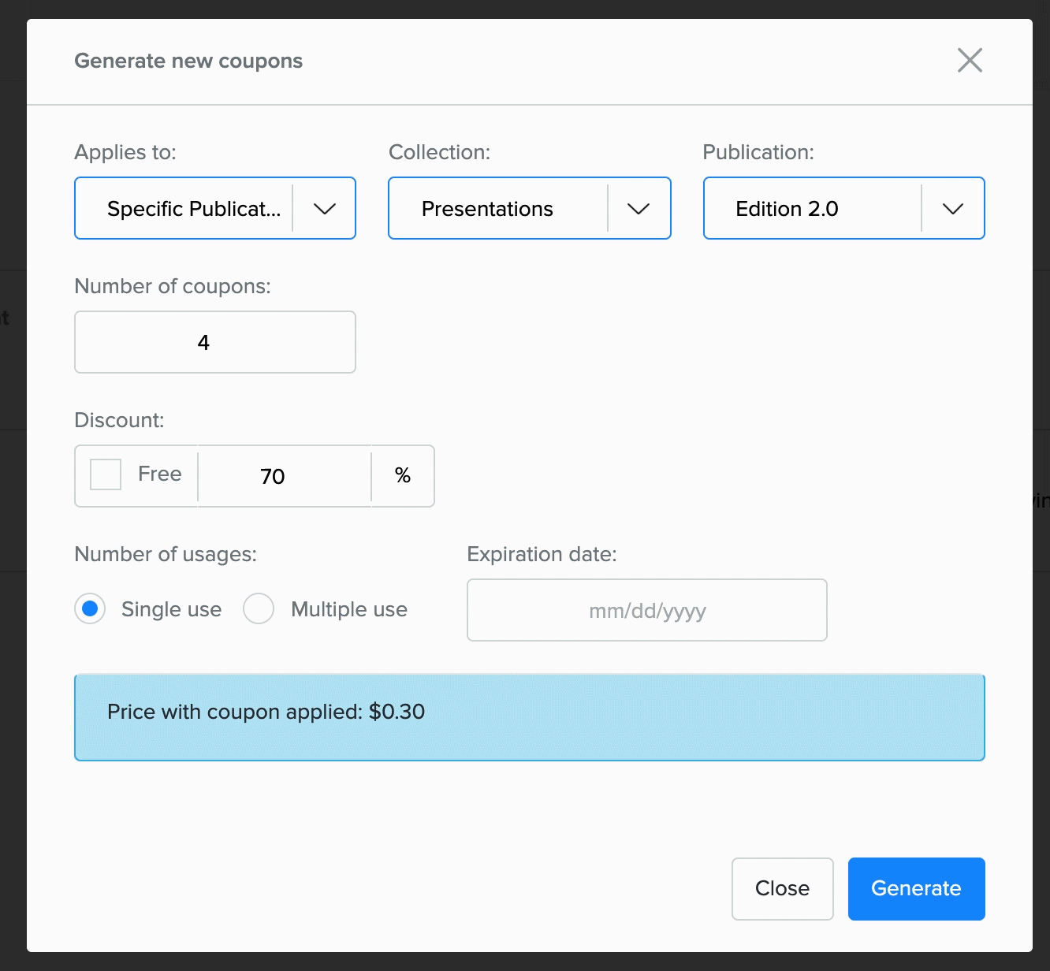
Task: Click the Price with coupon applied banner
Action: pos(529,717)
